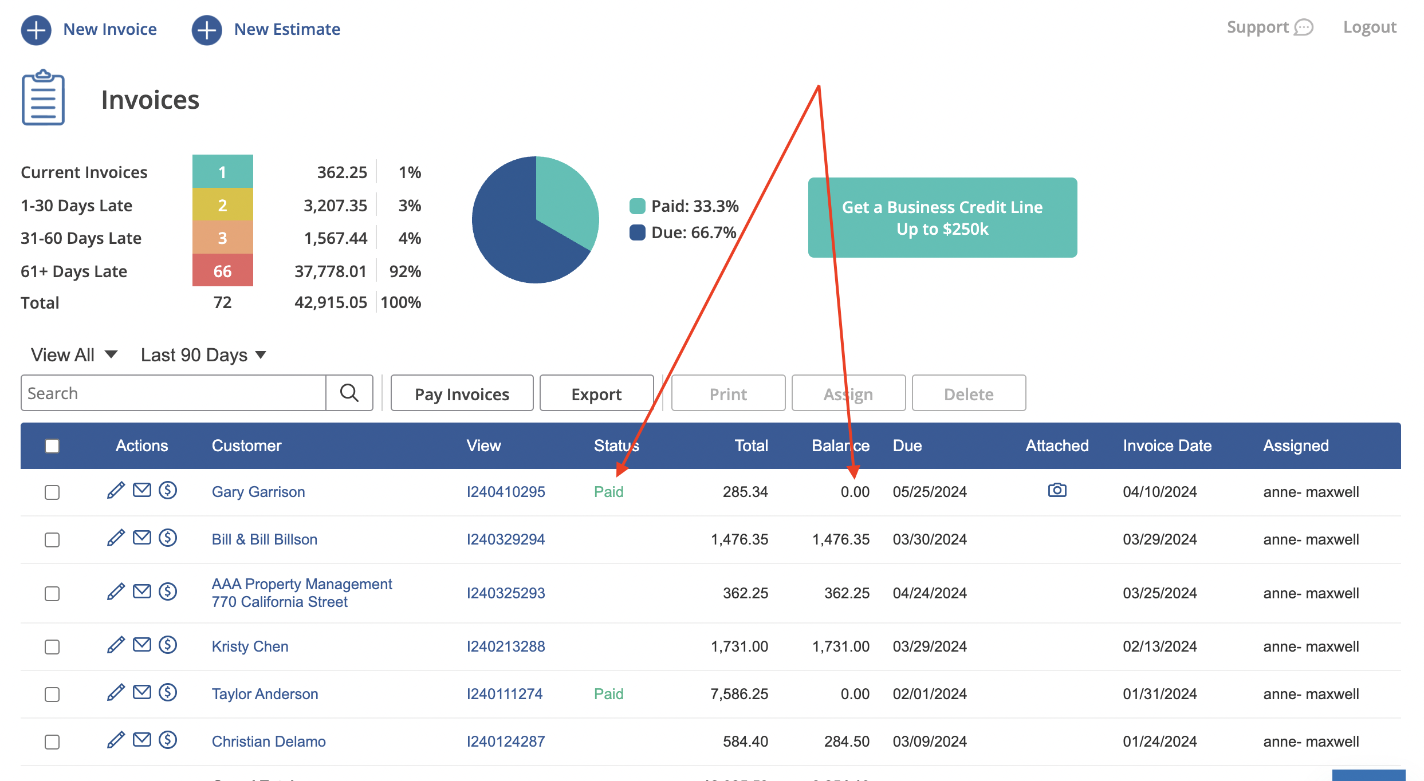Image resolution: width=1424 pixels, height=781 pixels.
Task: Toggle the select-all checkbox in table header
Action: coord(52,446)
